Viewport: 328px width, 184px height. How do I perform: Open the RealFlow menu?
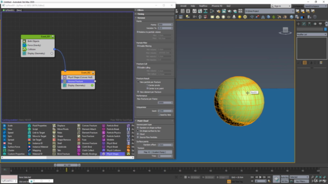click(203, 6)
